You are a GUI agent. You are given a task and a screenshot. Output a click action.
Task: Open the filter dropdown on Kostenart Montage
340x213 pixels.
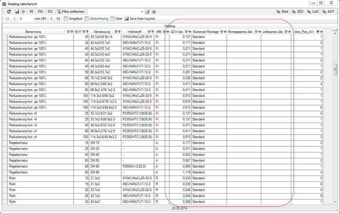pos(222,32)
